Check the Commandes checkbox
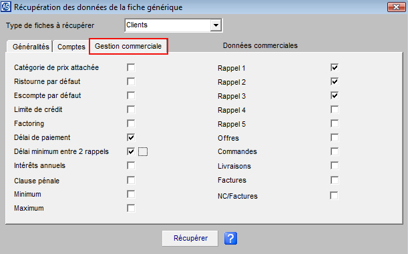Image resolution: width=408 pixels, height=254 pixels. pos(335,152)
